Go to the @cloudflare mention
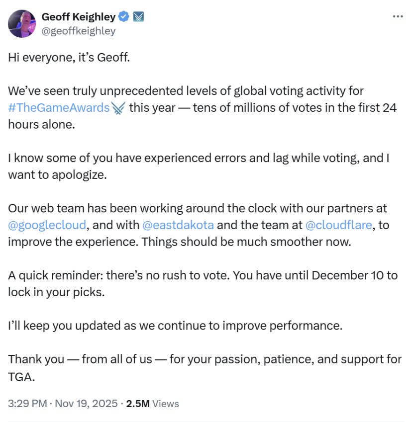 tap(338, 225)
